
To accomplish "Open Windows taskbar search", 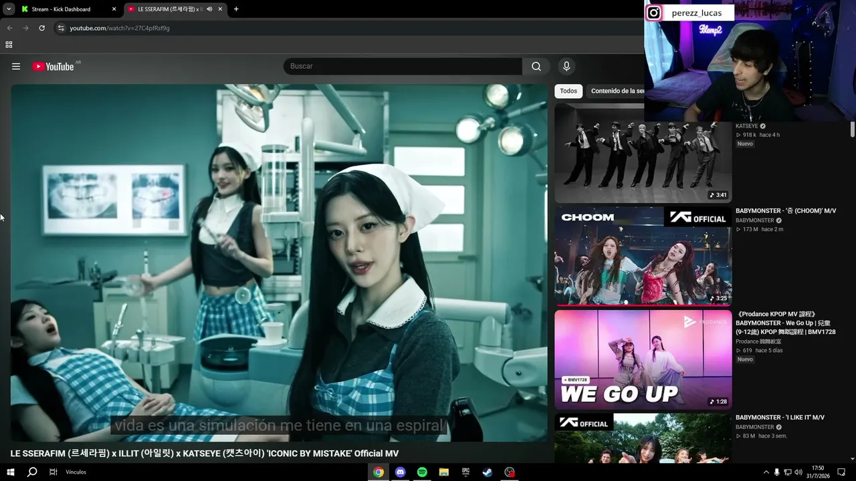I will [32, 472].
